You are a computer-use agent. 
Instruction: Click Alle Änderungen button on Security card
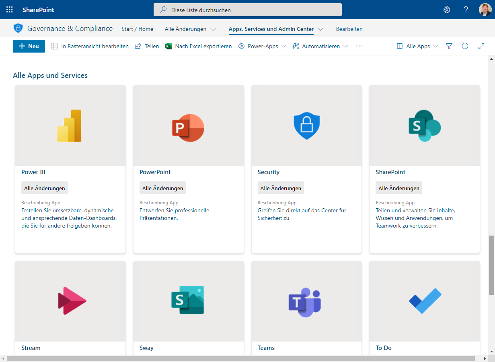coord(281,188)
